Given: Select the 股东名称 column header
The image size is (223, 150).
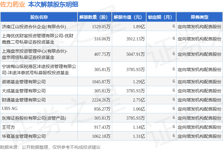Looking at the screenshot, I should pyautogui.click(x=39, y=17).
